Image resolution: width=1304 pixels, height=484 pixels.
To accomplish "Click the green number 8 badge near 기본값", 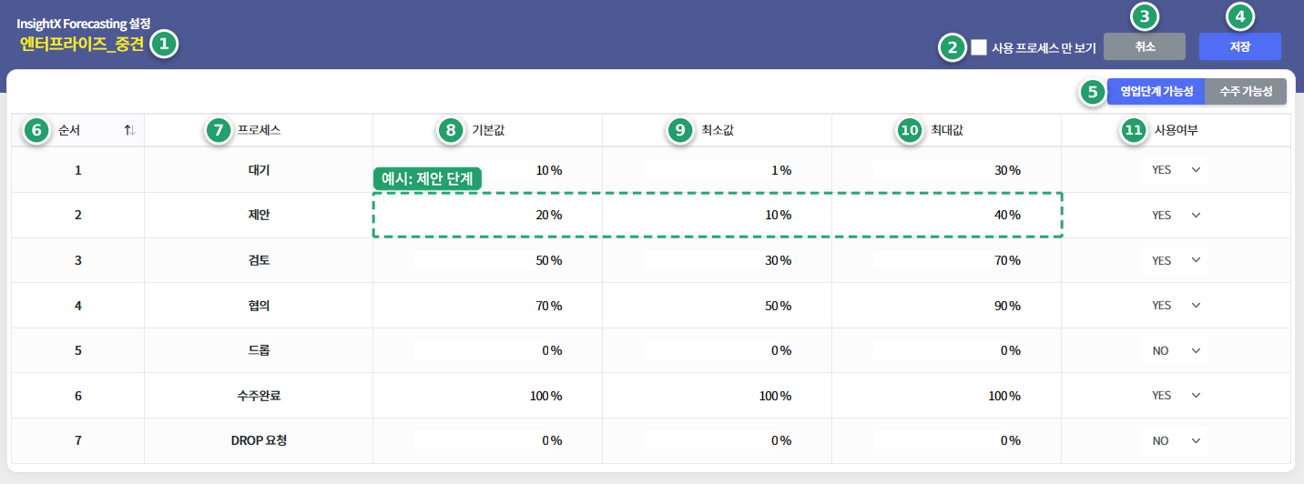I will click(450, 131).
